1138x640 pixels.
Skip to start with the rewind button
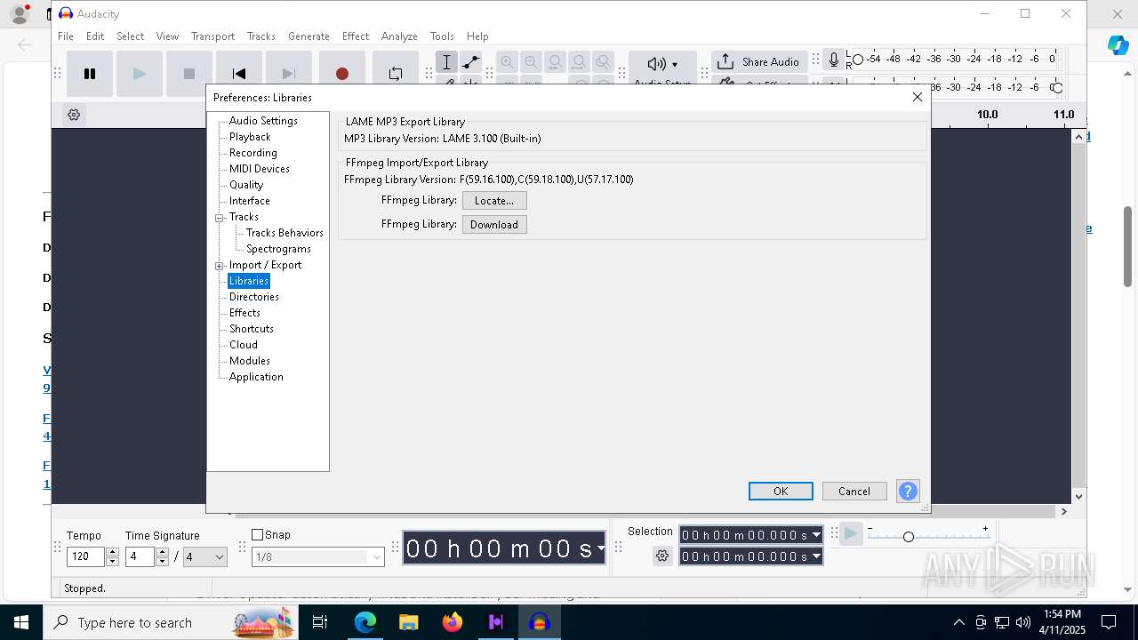click(239, 74)
